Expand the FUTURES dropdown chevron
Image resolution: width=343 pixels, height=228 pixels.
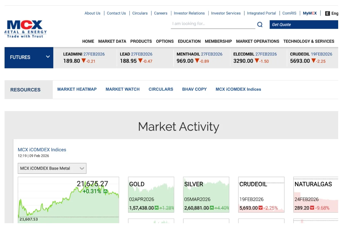coord(48,57)
